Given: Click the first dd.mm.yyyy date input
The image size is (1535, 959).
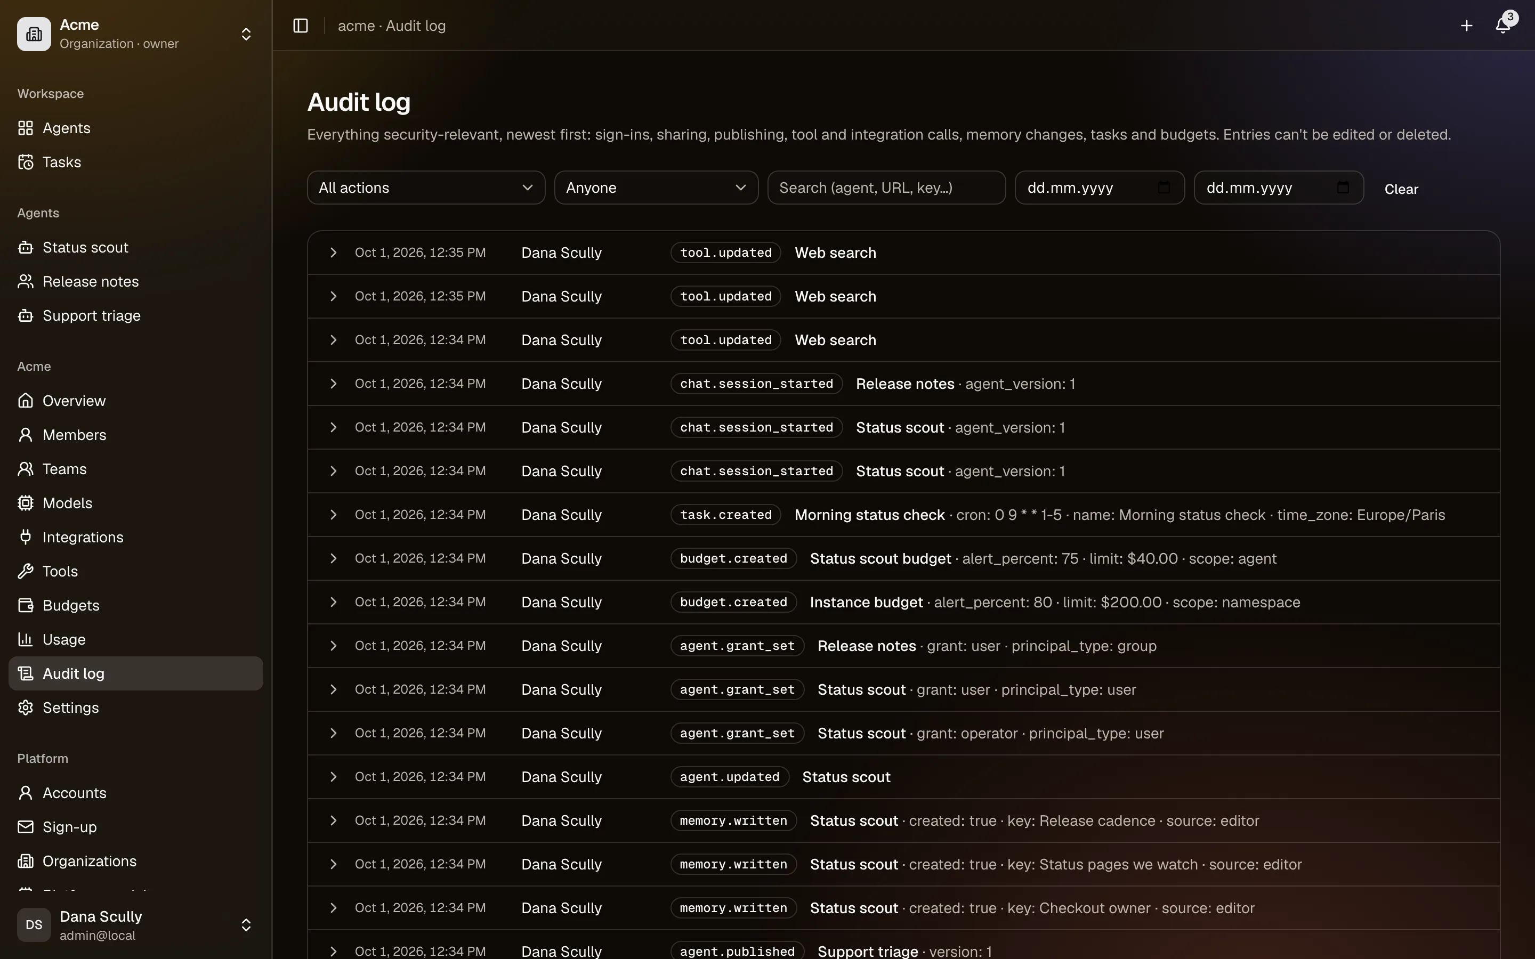Looking at the screenshot, I should coord(1099,188).
